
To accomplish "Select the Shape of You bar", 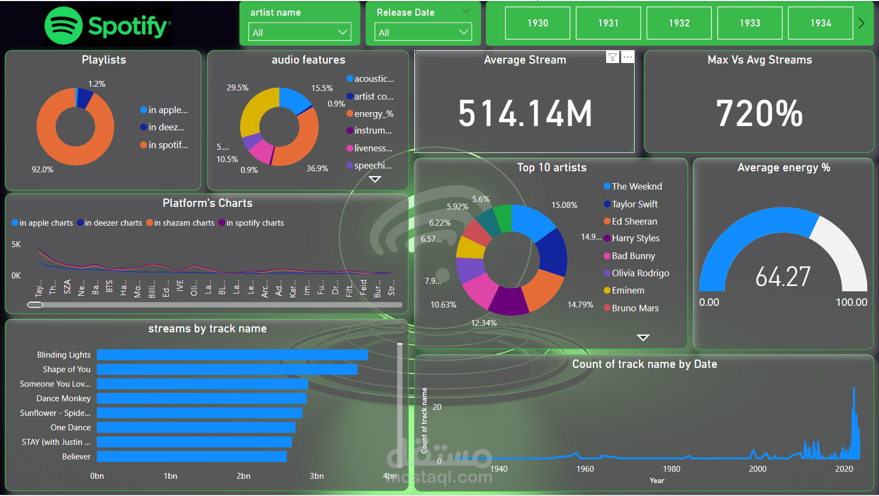I will [x=227, y=369].
